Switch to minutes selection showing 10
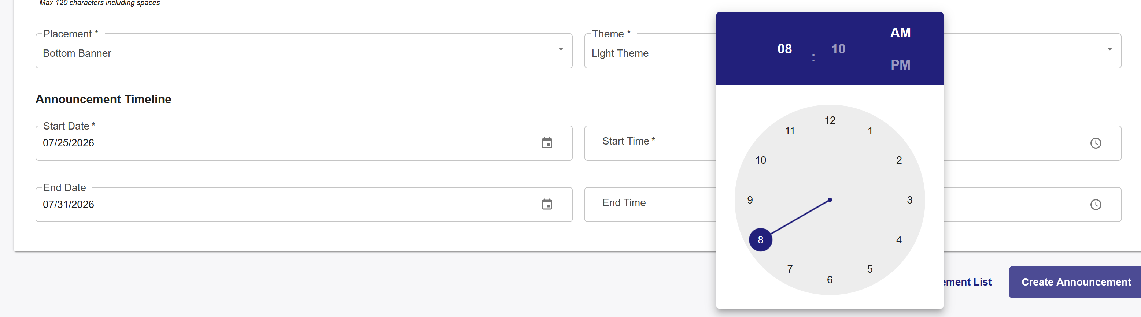 click(x=838, y=49)
